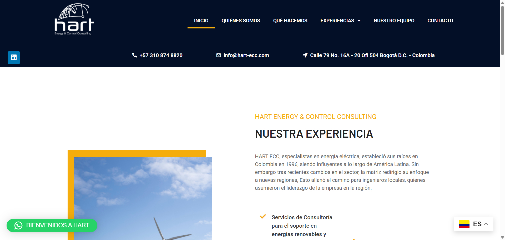Viewport: 505px width, 240px height.
Task: Click the Colombia flag icon
Action: pyautogui.click(x=464, y=224)
